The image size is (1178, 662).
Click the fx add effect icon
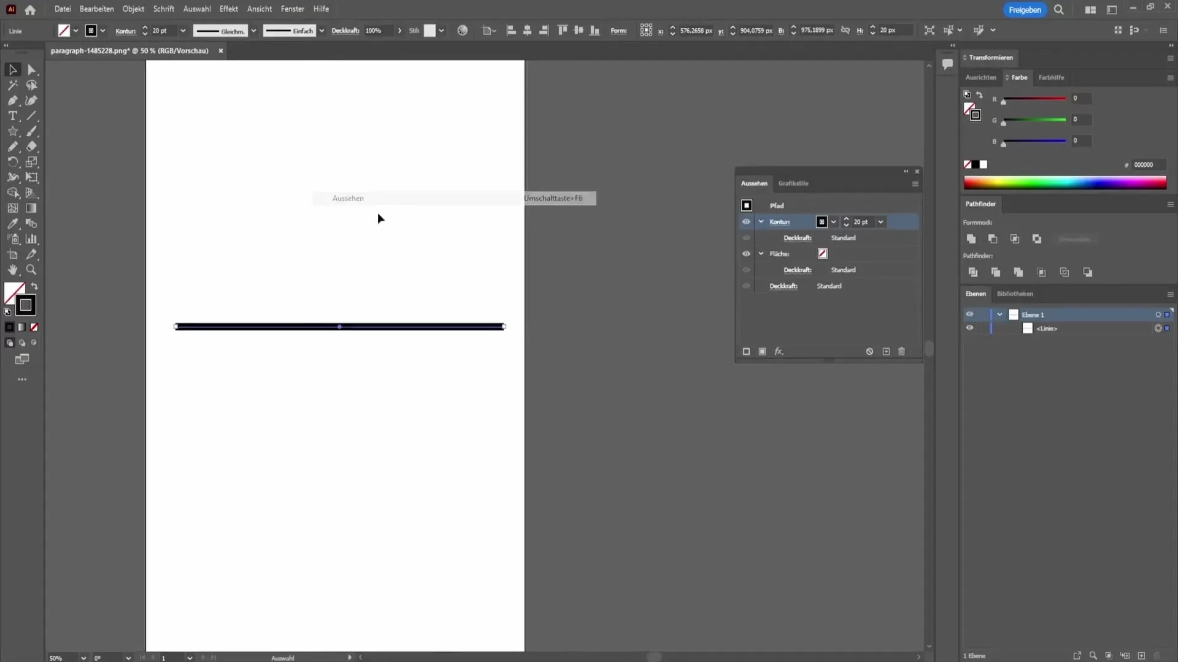[x=779, y=351]
